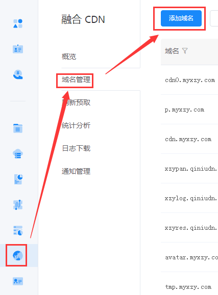Select the globe CDN sidebar icon

(18, 256)
